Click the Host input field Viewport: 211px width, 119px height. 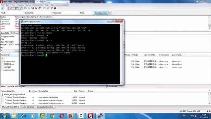(15, 13)
